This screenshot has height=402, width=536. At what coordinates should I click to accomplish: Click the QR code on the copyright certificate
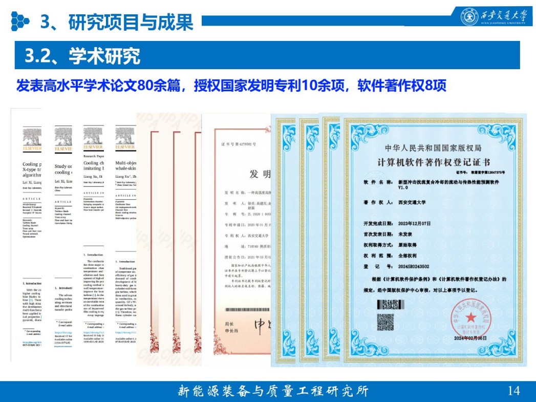[x=386, y=322]
